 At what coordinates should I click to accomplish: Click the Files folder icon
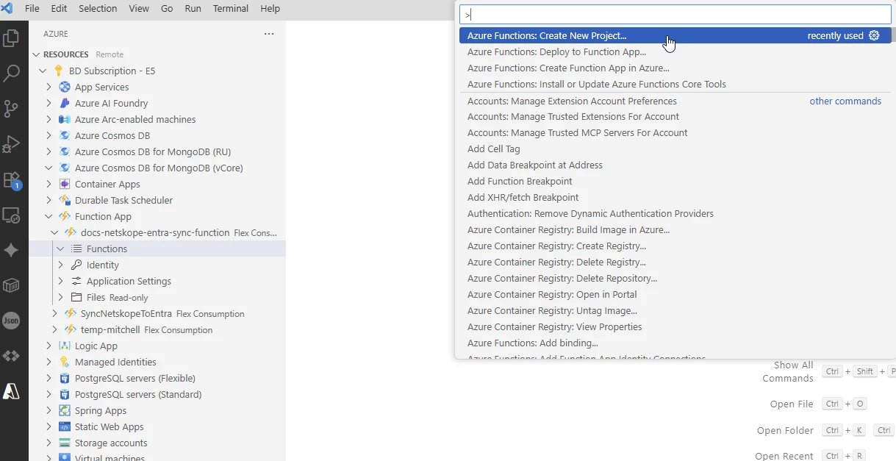click(x=76, y=297)
